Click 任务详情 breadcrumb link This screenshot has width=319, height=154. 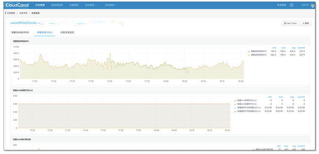(x=23, y=13)
